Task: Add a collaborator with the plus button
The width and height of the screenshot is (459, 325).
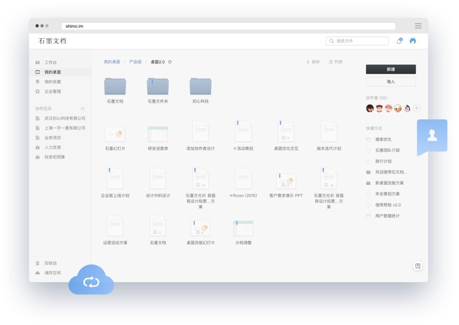Action: (x=416, y=108)
